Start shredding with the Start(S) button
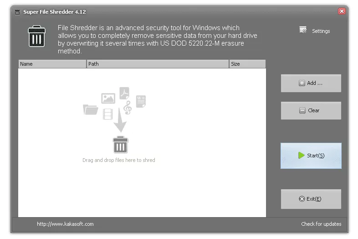The width and height of the screenshot is (358, 239). 311,156
